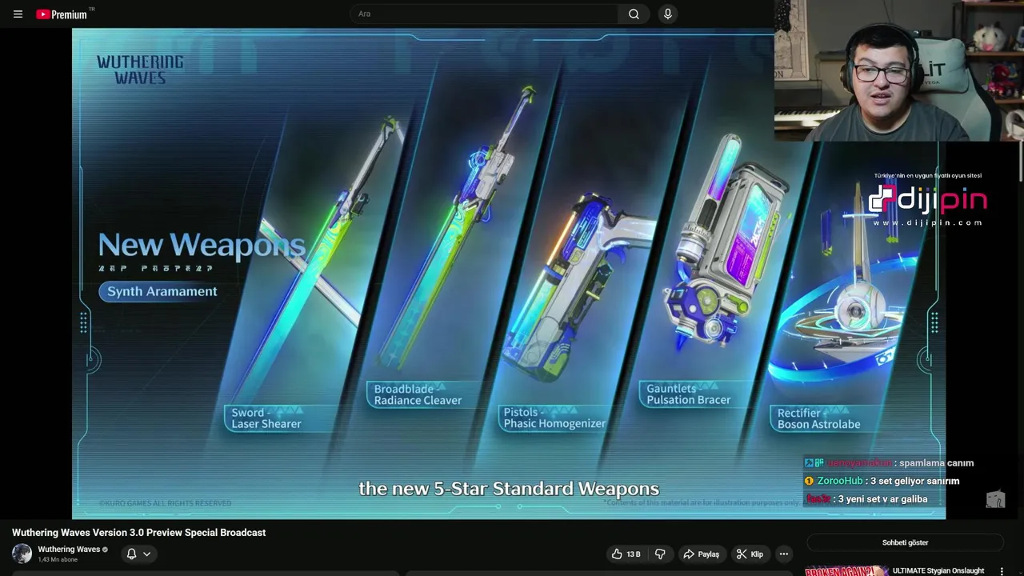Click the video title 'Wuthering Waves Version 3.0 Preview'

(x=138, y=533)
